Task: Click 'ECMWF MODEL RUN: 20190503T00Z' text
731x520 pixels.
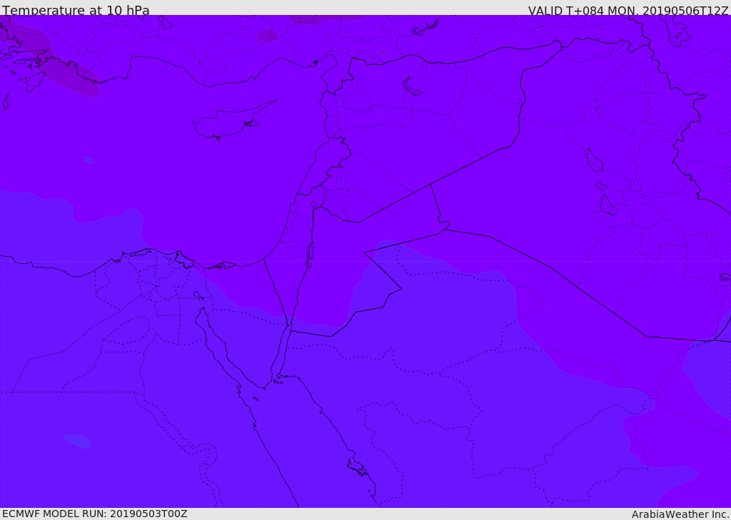Action: pyautogui.click(x=95, y=514)
